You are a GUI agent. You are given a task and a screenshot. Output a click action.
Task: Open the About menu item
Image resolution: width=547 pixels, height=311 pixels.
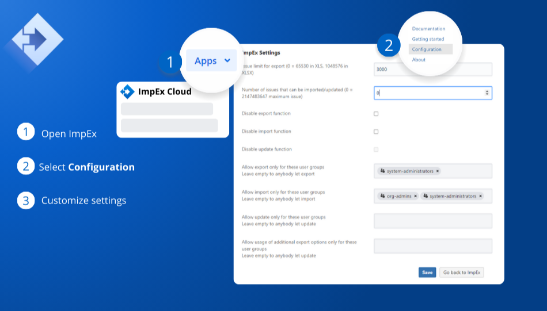[419, 60]
